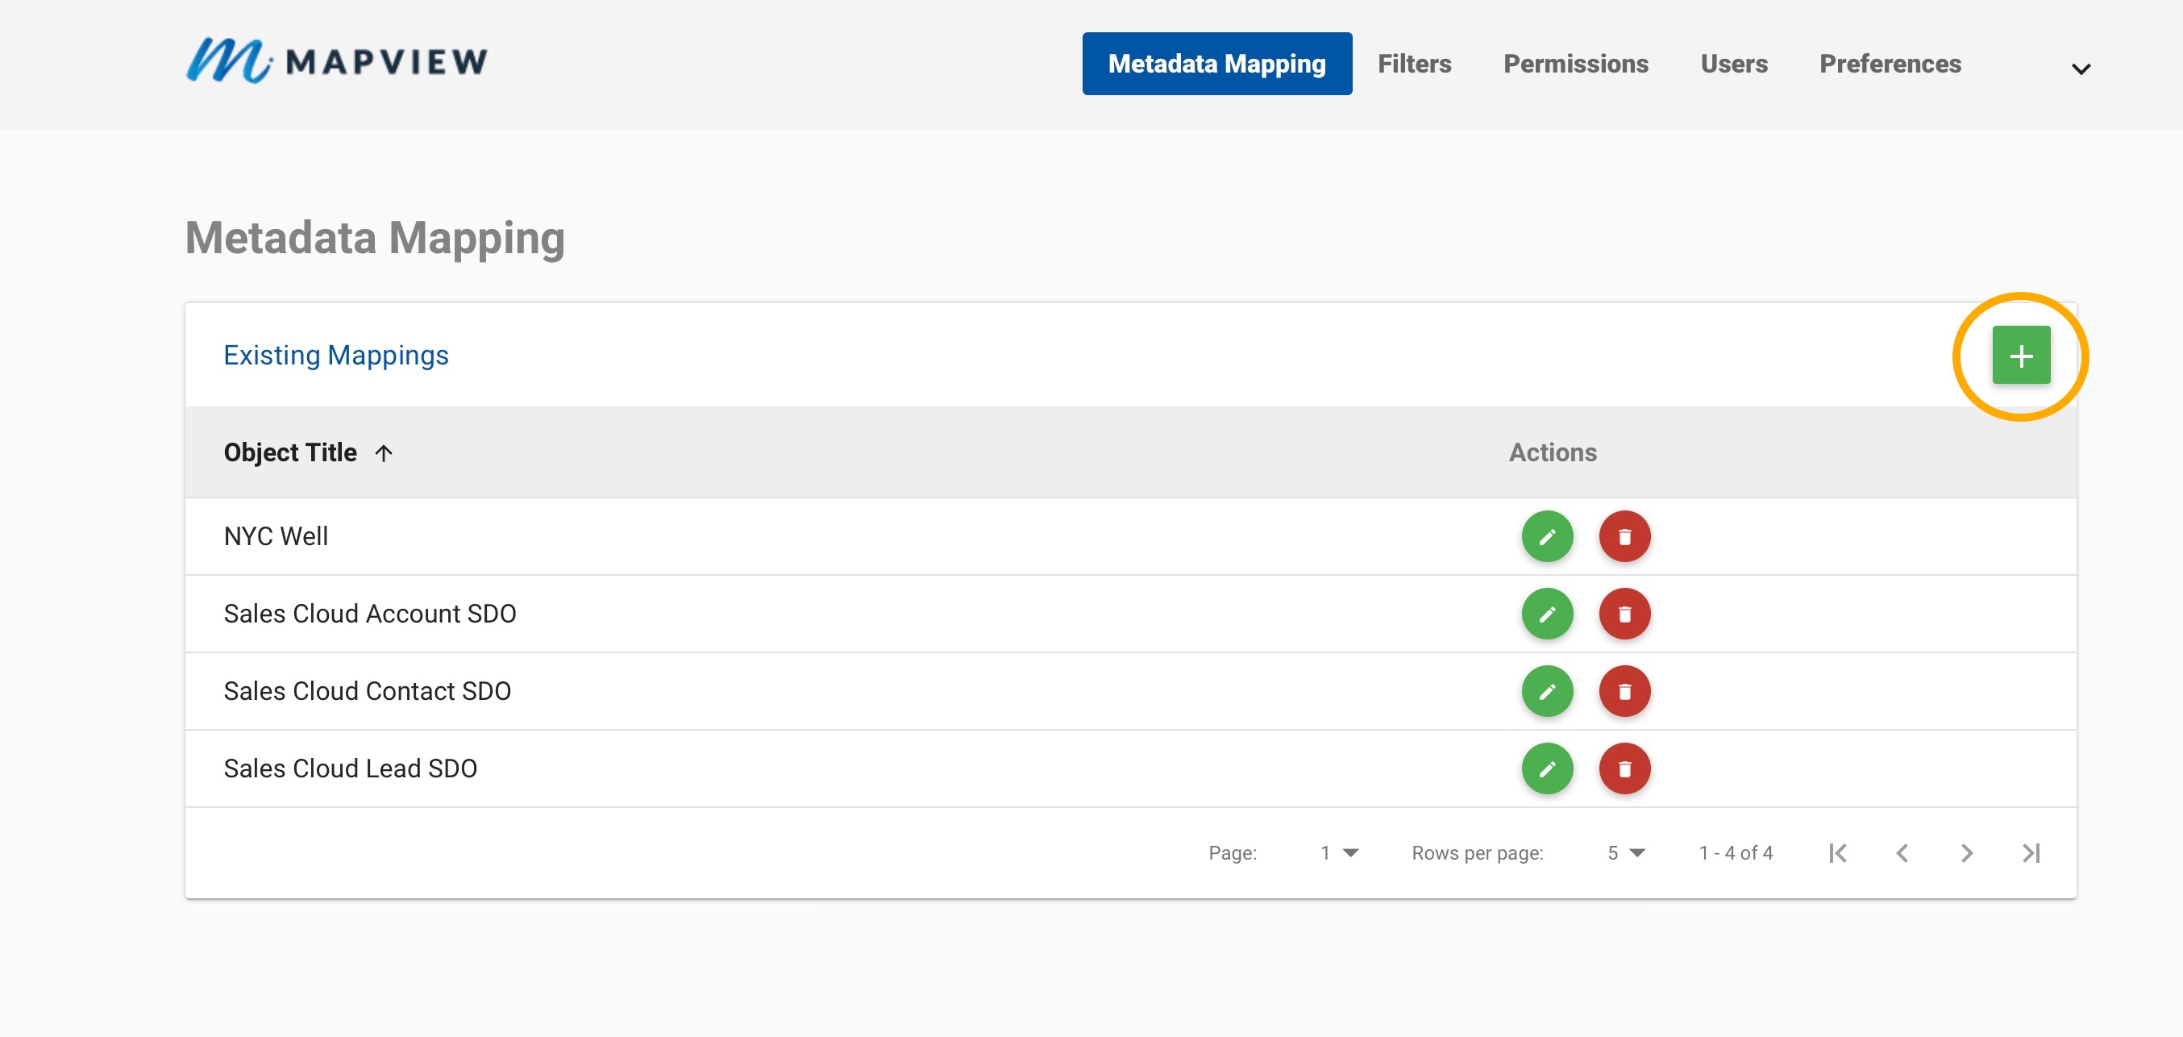Switch to the Preferences tab

tap(1890, 64)
